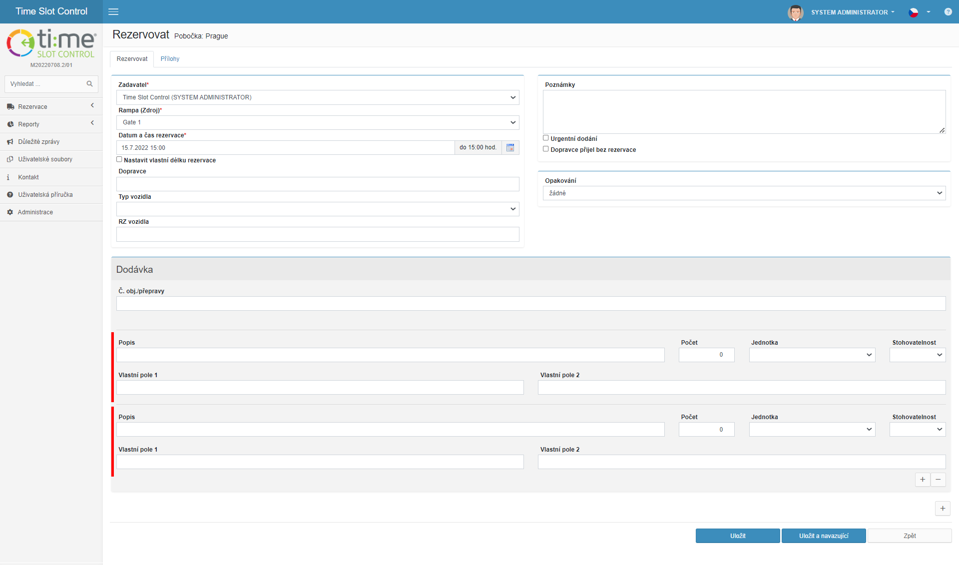Switch to the Přílohy tab
Image resolution: width=959 pixels, height=565 pixels.
tap(170, 59)
